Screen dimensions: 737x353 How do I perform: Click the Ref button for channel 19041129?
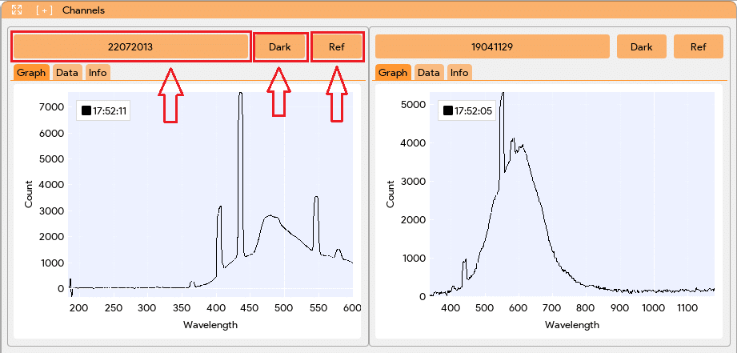tap(699, 46)
